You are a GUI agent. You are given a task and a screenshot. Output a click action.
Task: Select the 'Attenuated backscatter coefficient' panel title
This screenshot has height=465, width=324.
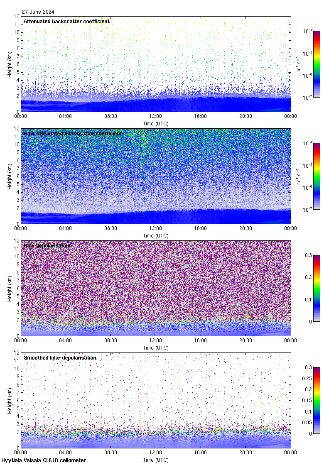(x=66, y=21)
